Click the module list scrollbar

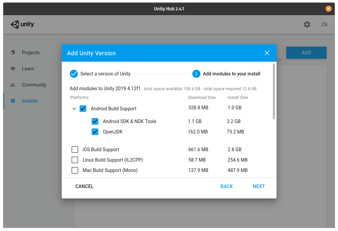[274, 91]
